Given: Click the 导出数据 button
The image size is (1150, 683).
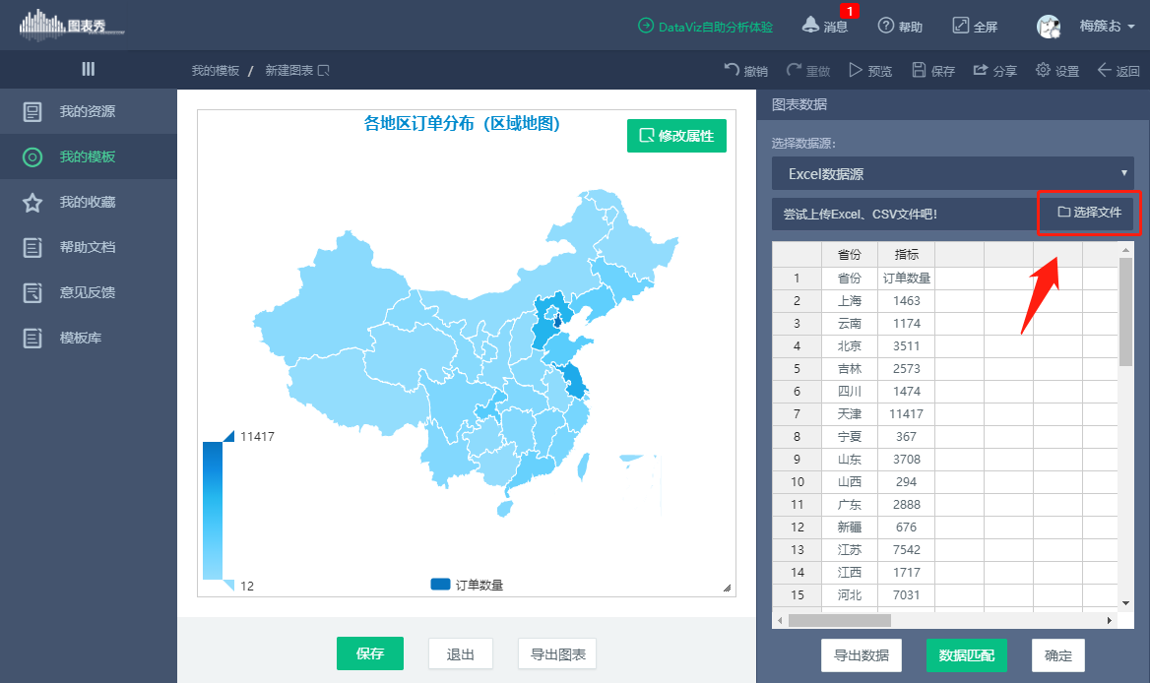Looking at the screenshot, I should click(862, 655).
